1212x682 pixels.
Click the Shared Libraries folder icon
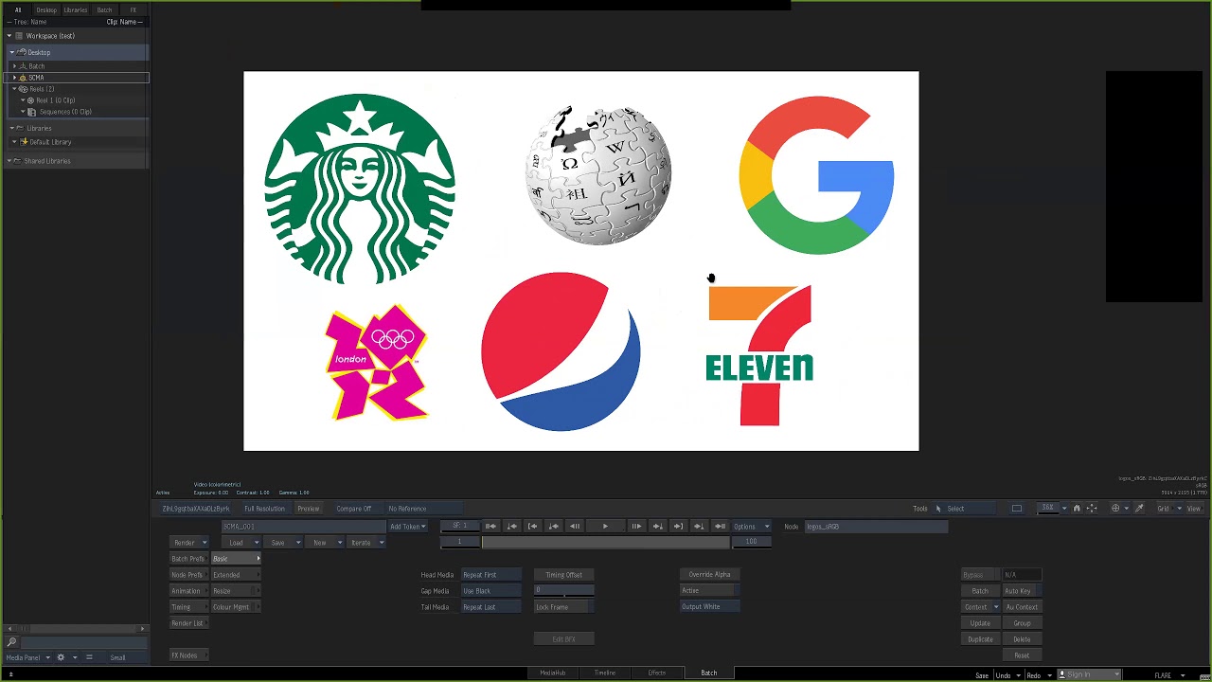[19, 161]
